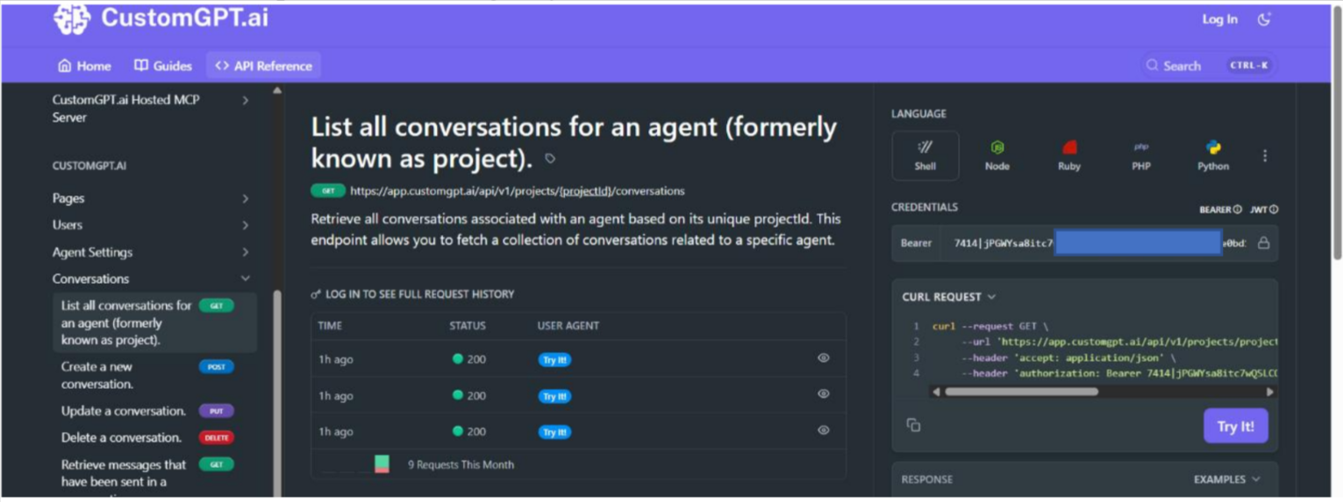The width and height of the screenshot is (1343, 502).
Task: Go to Home tab
Action: [x=84, y=66]
